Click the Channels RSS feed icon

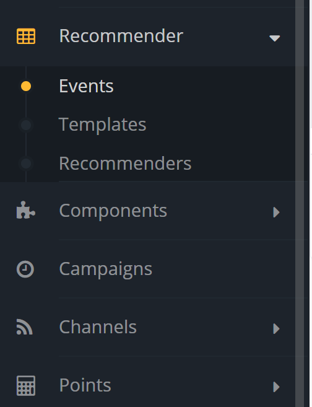25,327
